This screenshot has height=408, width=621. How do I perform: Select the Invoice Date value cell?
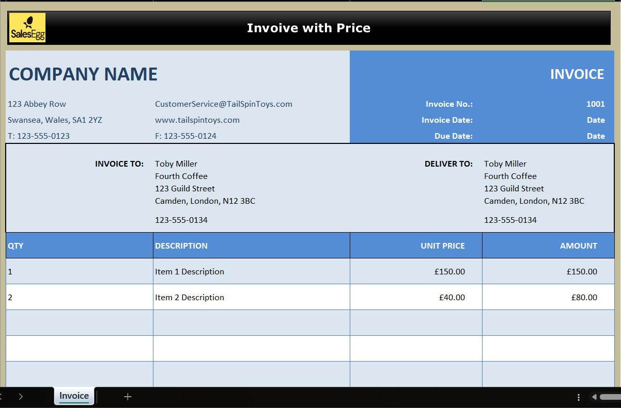596,120
